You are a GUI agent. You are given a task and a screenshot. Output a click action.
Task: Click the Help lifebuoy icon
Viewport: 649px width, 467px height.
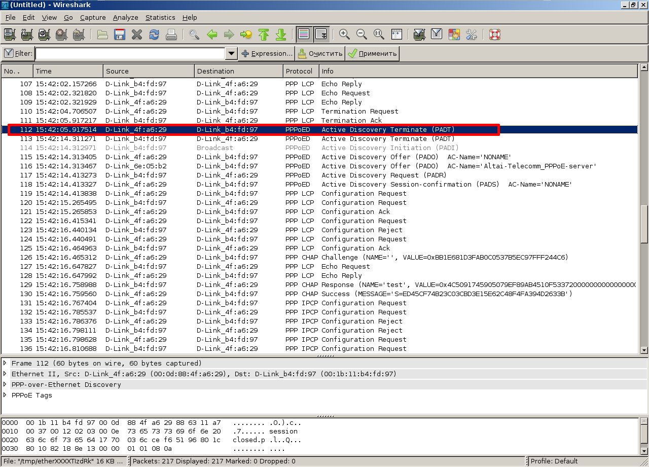[494, 34]
